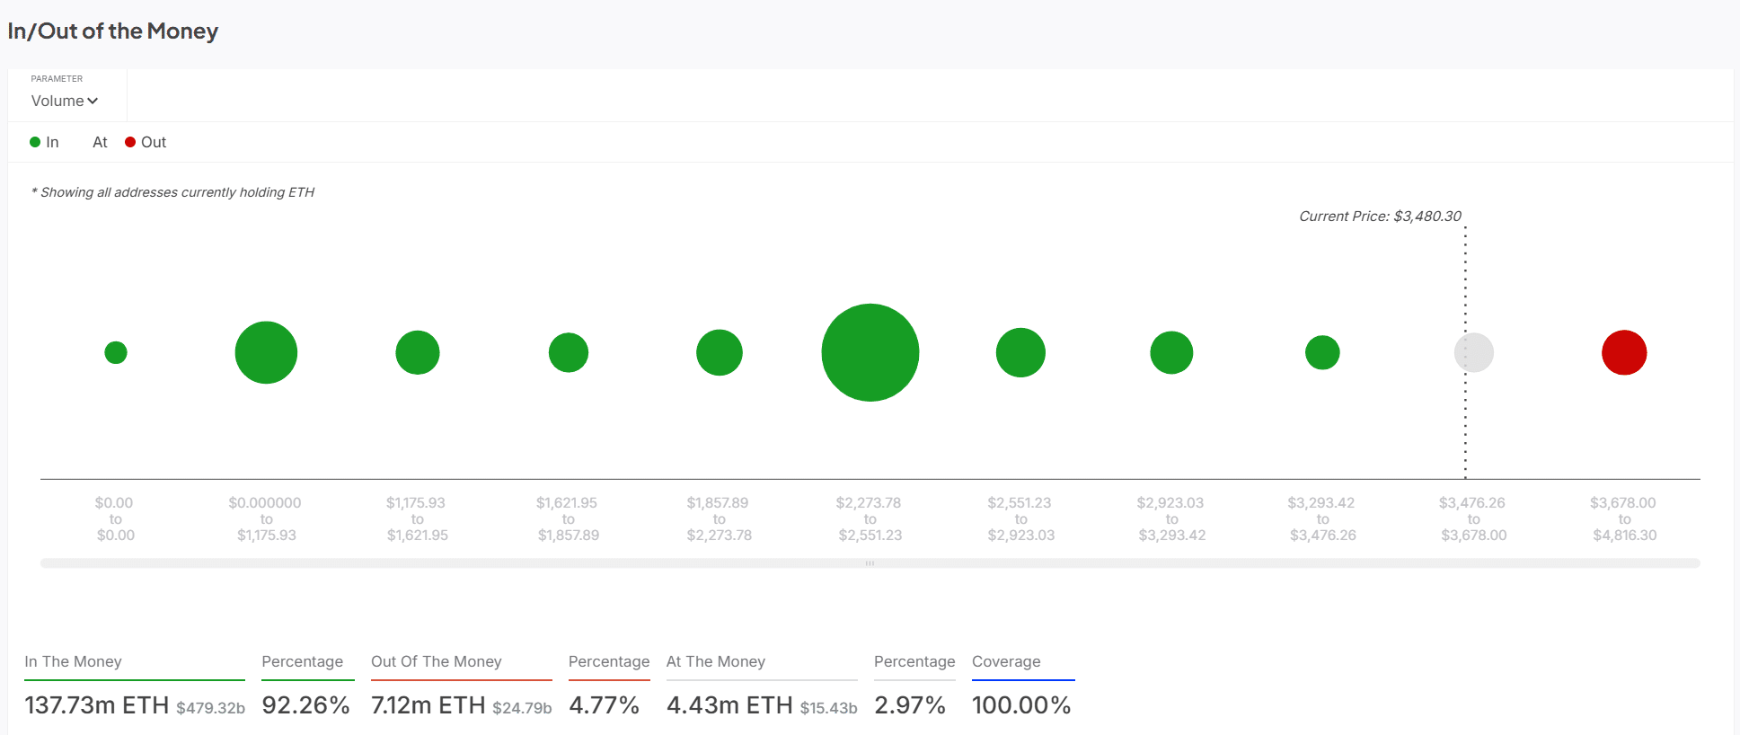
Task: Click the gray At-the-money bubble
Action: pyautogui.click(x=1473, y=352)
